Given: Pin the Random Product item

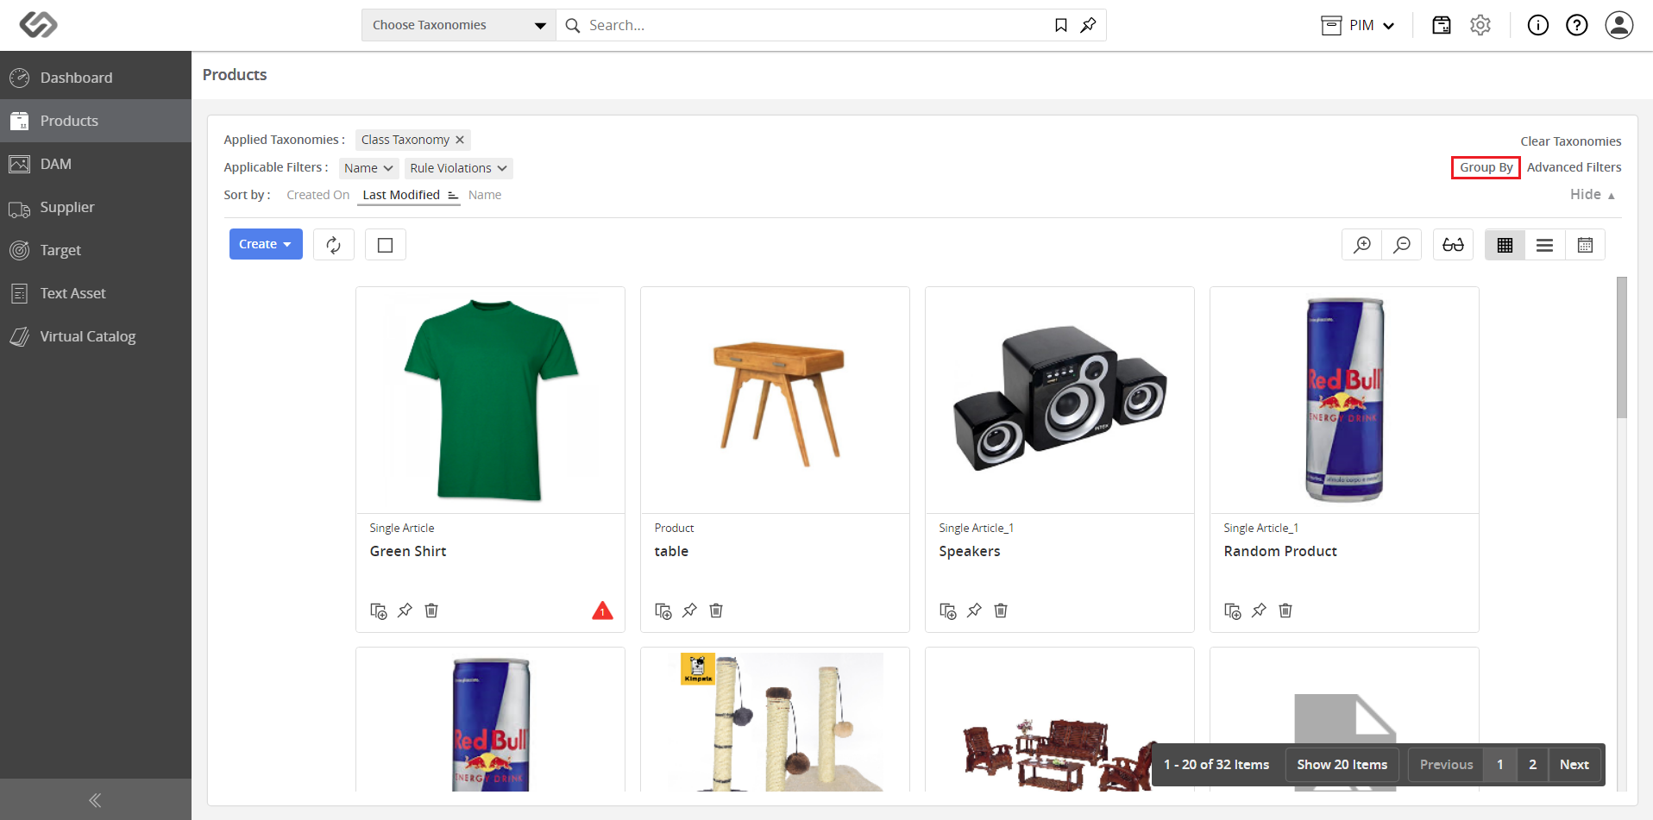Looking at the screenshot, I should click(x=1259, y=610).
